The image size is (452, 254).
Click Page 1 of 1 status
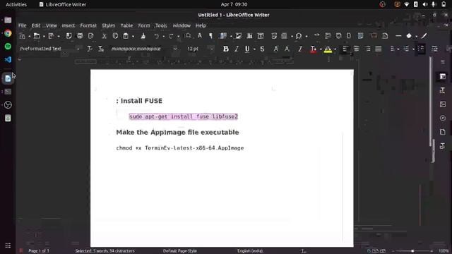tap(39, 251)
